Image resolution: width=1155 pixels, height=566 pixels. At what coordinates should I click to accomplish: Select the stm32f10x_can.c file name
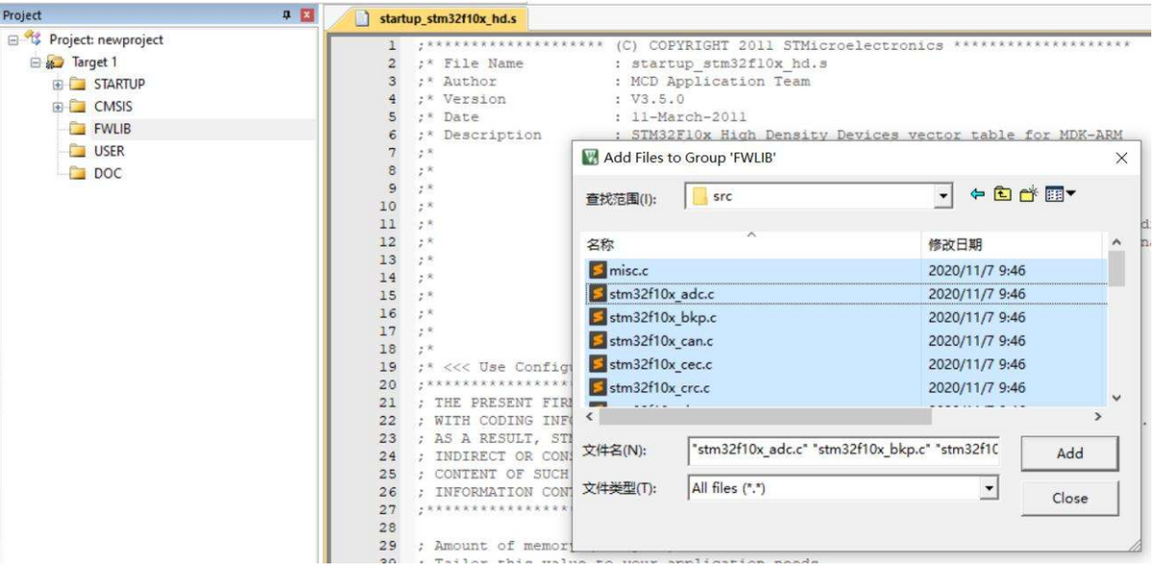[661, 341]
